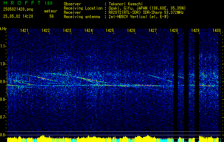Image resolution: width=224 pixels, height=142 pixels.
Task: Click the HROFFT title text
Action: click(22, 3)
